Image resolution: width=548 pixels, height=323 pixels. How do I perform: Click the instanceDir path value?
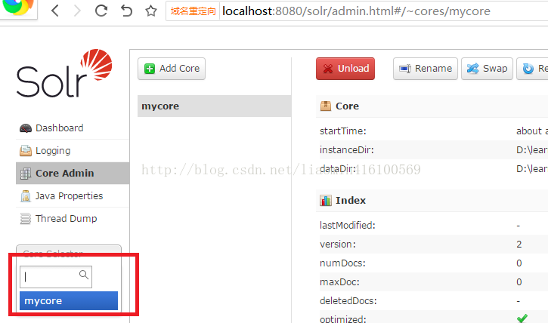pyautogui.click(x=532, y=150)
